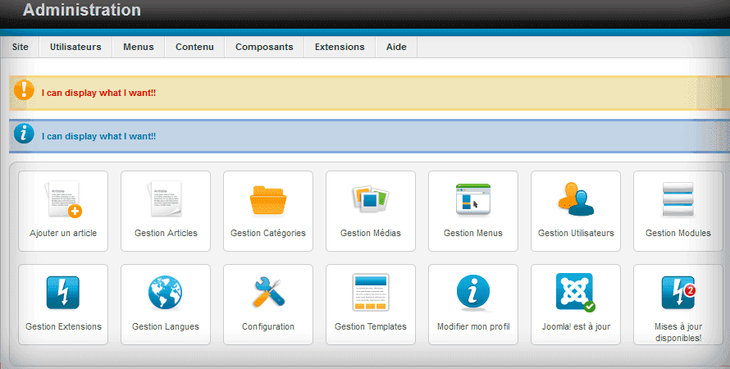Open the Site menu
Viewport: 730px width, 369px height.
21,47
